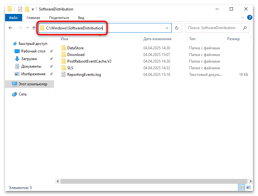Image resolution: width=258 pixels, height=196 pixels.
Task: Open Документы in the navigation pane
Action: pyautogui.click(x=31, y=66)
